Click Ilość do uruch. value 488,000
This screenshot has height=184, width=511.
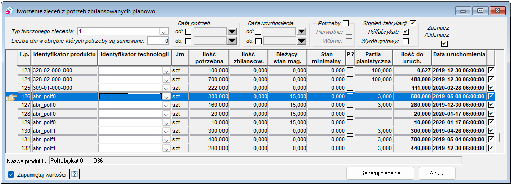pos(412,79)
